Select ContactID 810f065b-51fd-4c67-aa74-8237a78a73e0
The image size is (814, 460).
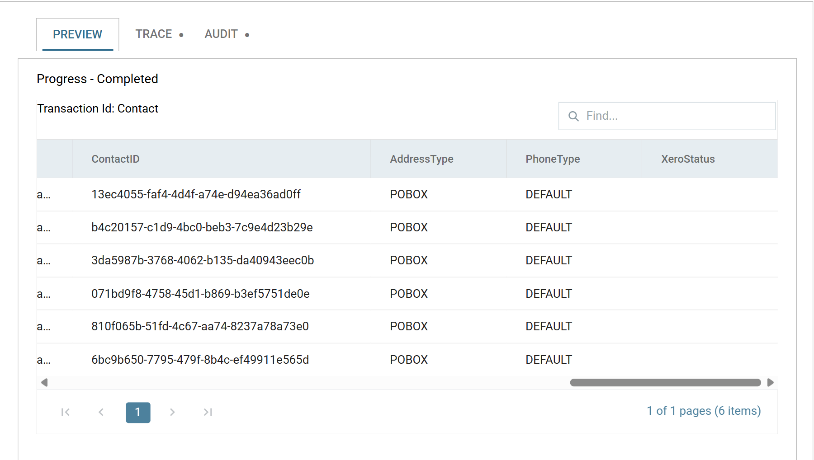click(x=200, y=326)
